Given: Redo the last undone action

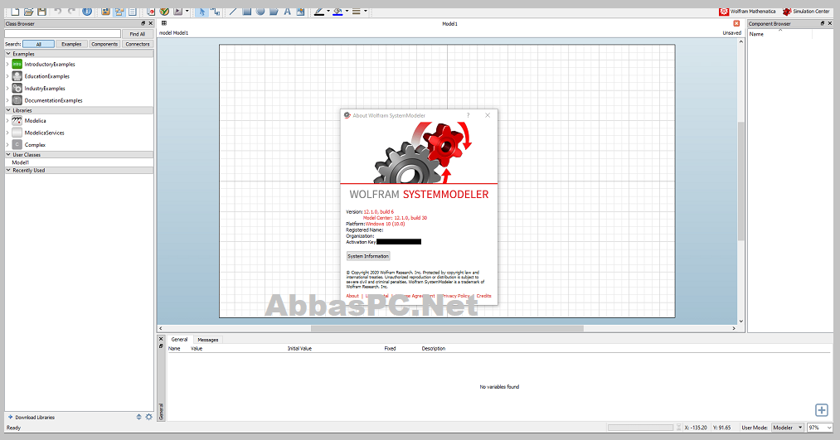Looking at the screenshot, I should pos(71,12).
